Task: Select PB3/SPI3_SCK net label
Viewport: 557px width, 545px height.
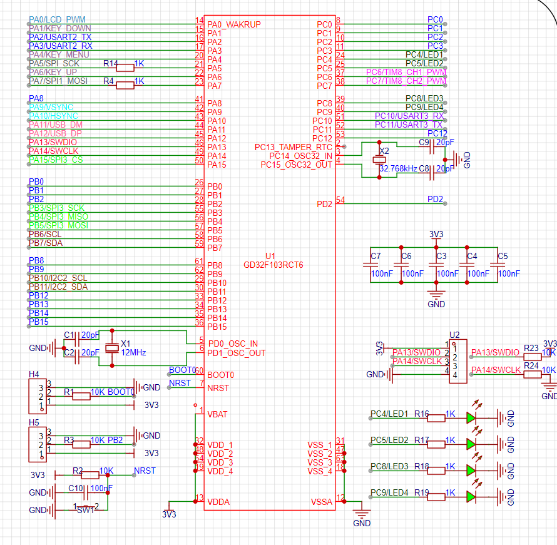Action: (56, 208)
